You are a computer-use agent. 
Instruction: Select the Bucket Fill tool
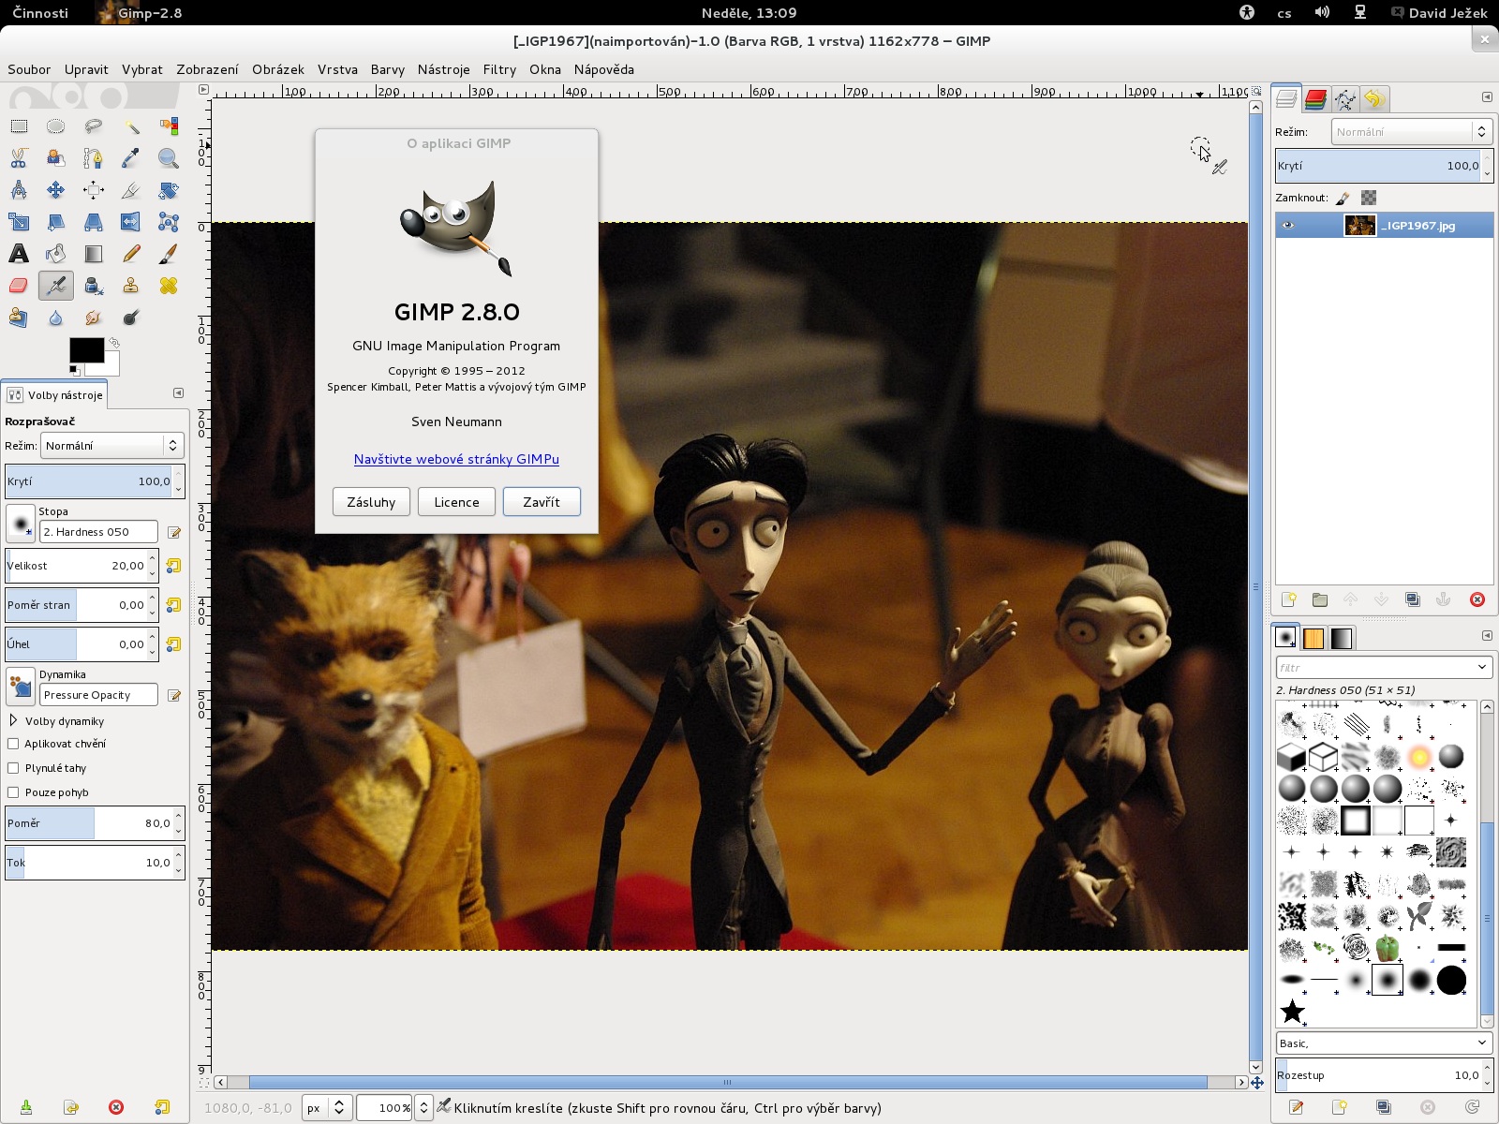pyautogui.click(x=56, y=254)
